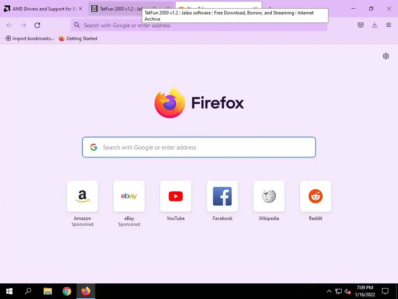Screen dimensions: 398x299
Task: Click the Firefox icon beside Getting Started
Action: tap(62, 39)
